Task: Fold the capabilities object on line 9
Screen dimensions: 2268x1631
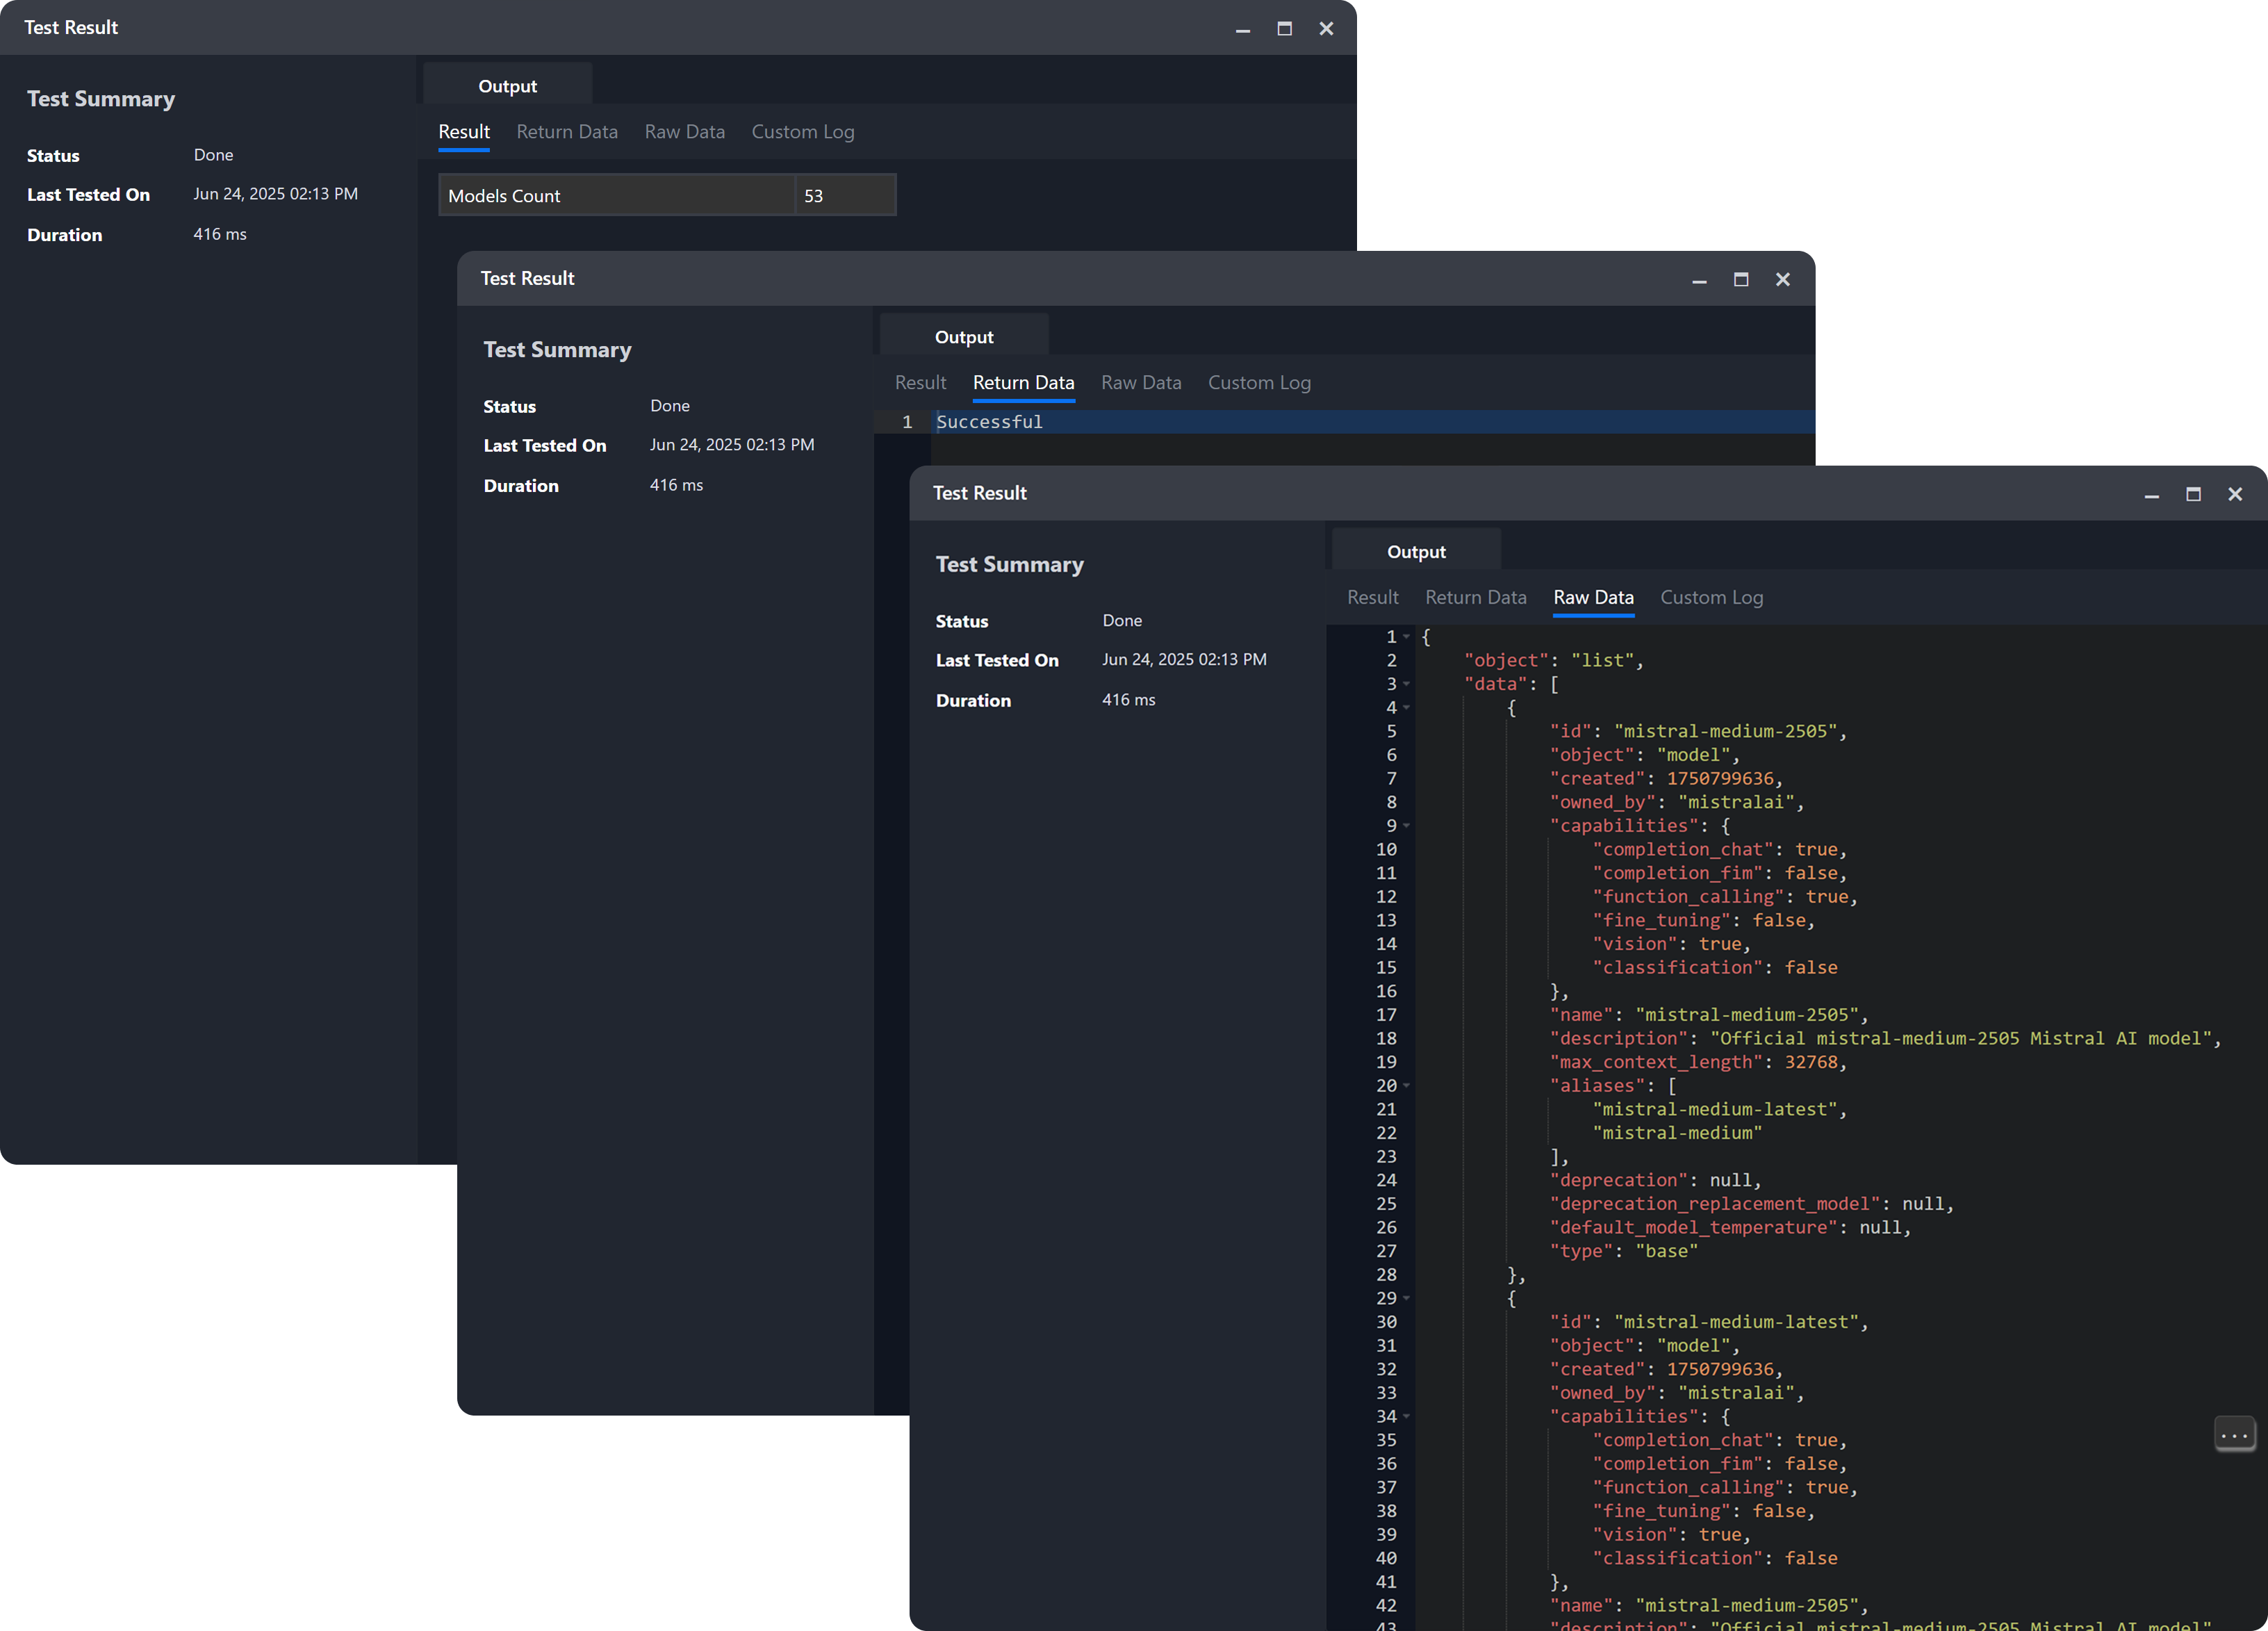Action: tap(1407, 826)
